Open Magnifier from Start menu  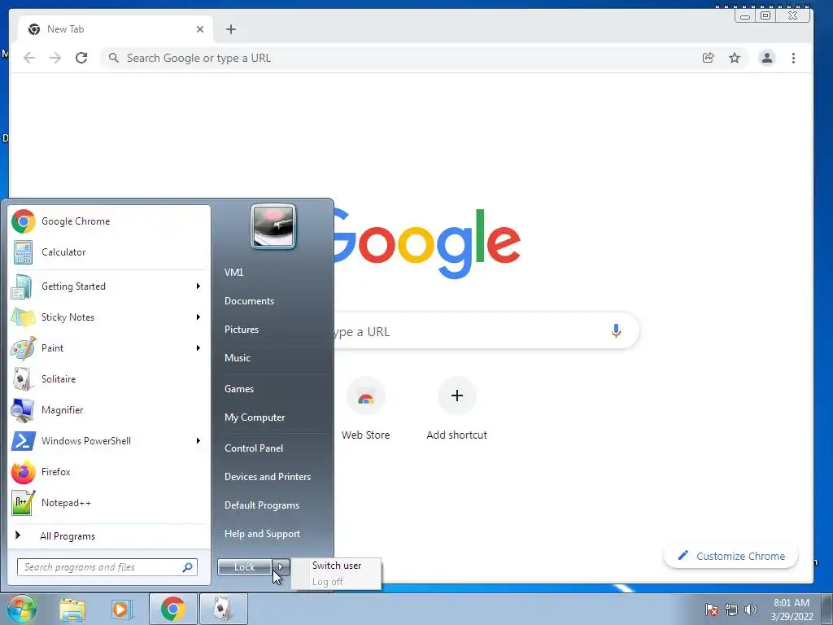109,410
